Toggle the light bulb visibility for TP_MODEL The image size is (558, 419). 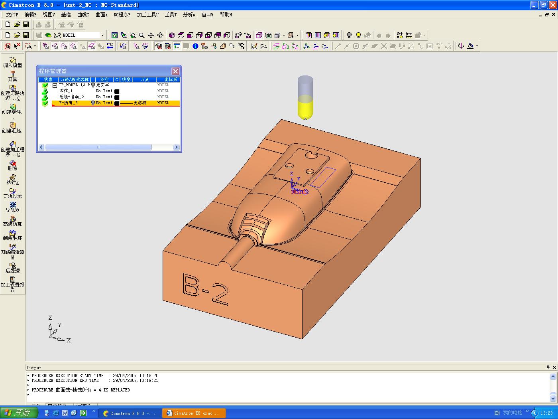pyautogui.click(x=93, y=85)
